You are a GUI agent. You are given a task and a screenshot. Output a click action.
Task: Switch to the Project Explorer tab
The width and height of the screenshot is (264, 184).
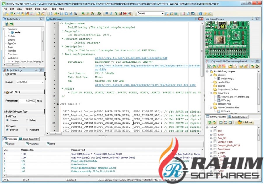(x=239, y=117)
